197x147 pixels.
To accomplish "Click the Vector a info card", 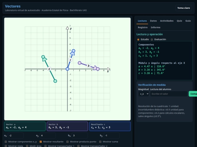I will (25, 126).
